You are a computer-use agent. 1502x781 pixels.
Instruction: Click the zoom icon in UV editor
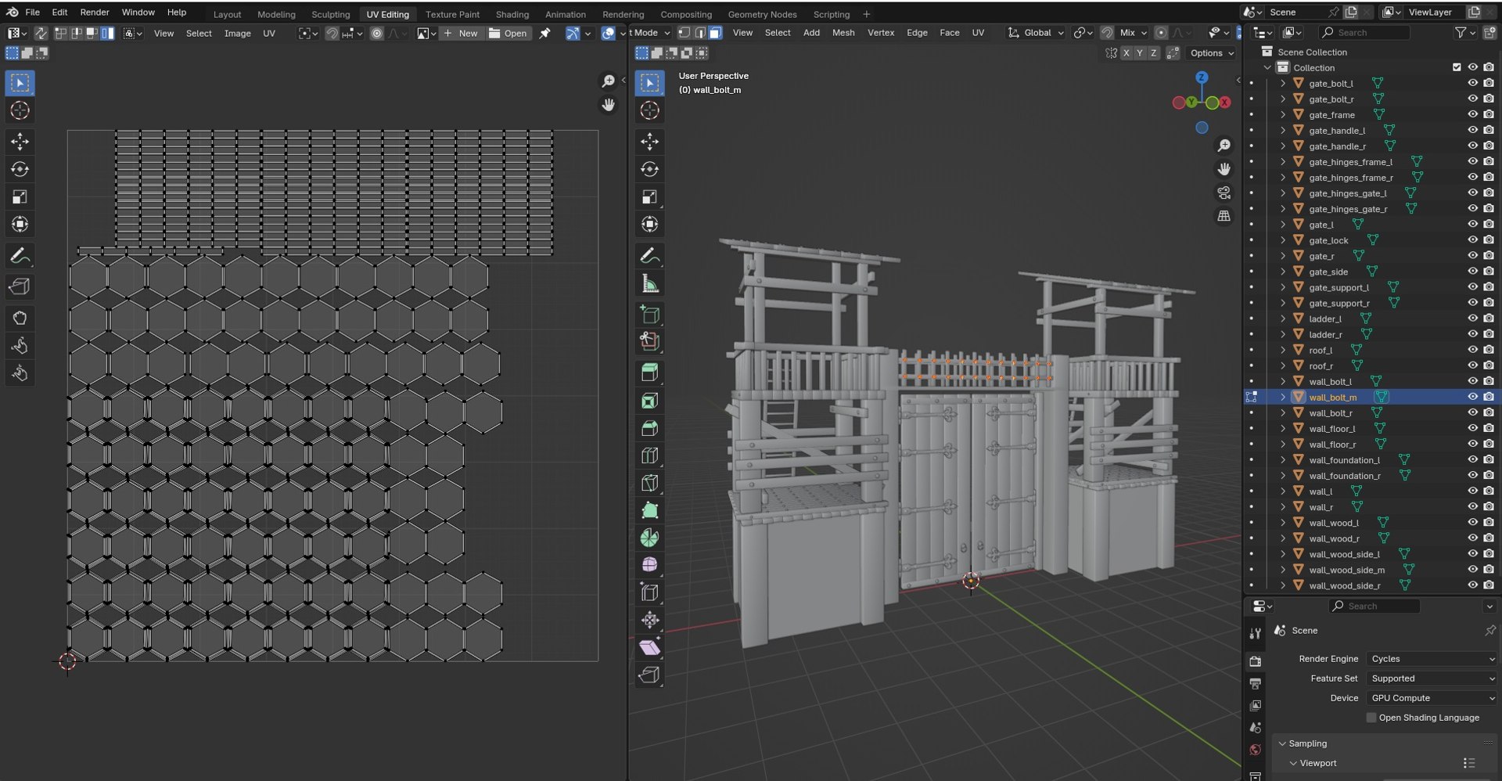coord(608,81)
